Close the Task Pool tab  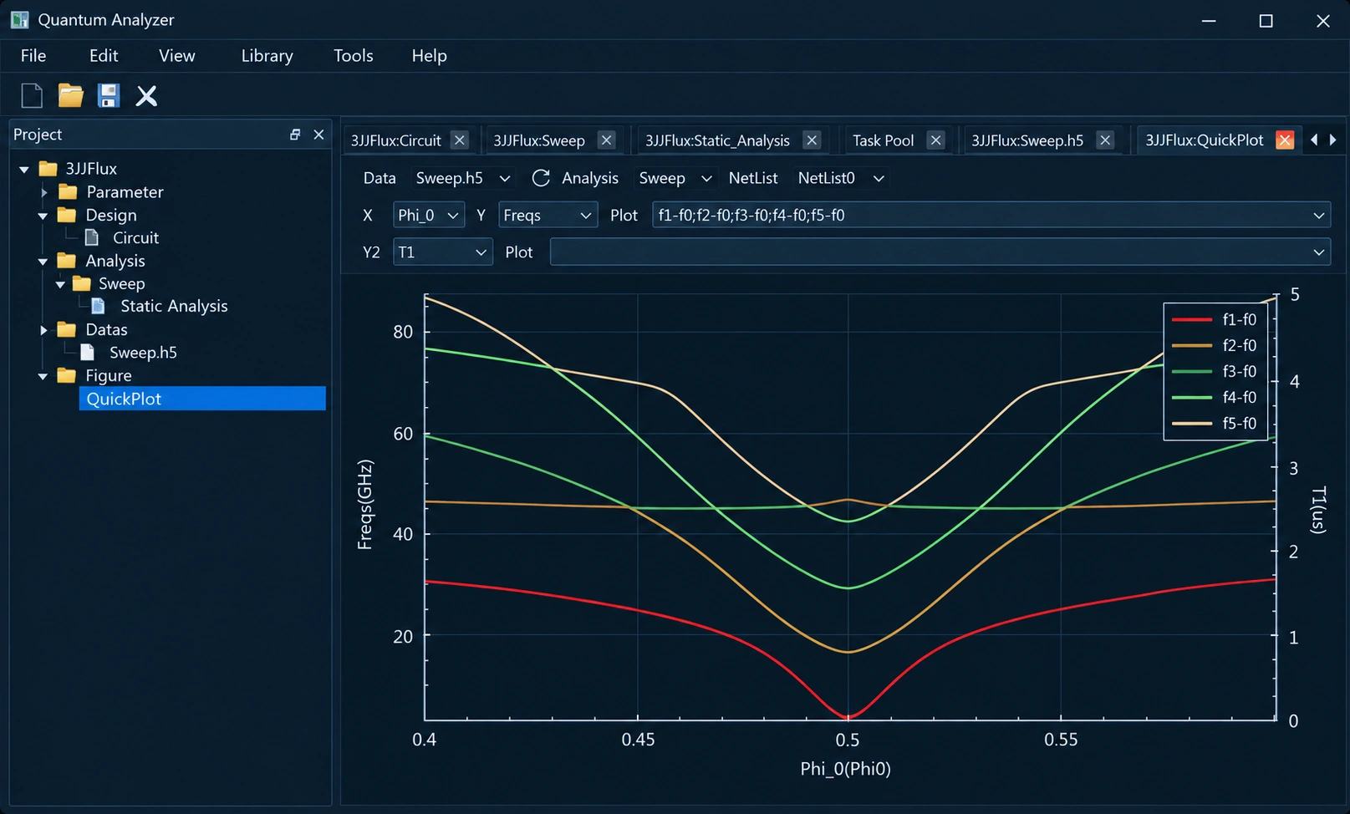936,140
